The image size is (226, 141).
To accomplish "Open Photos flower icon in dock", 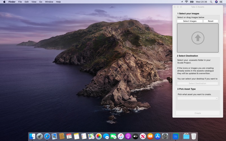I will tap(99, 136).
